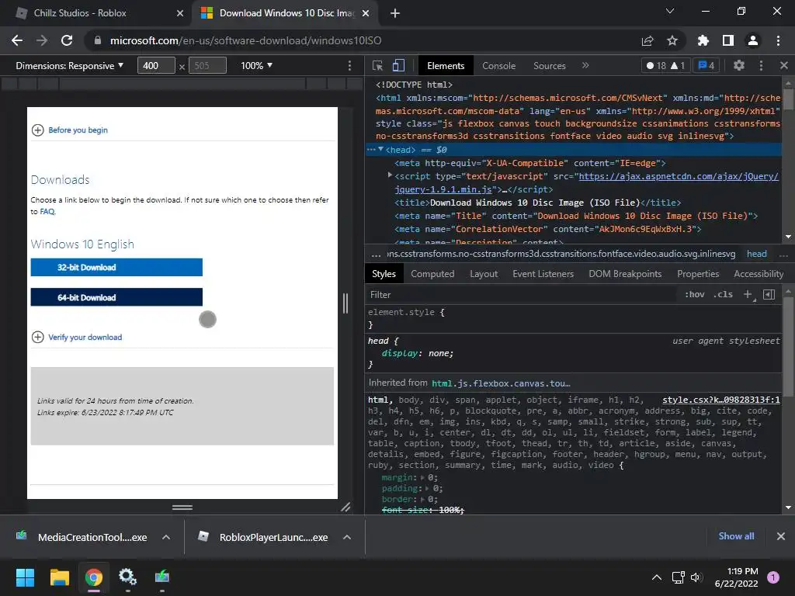The width and height of the screenshot is (795, 596).
Task: Open the FAQ link
Action: [47, 212]
